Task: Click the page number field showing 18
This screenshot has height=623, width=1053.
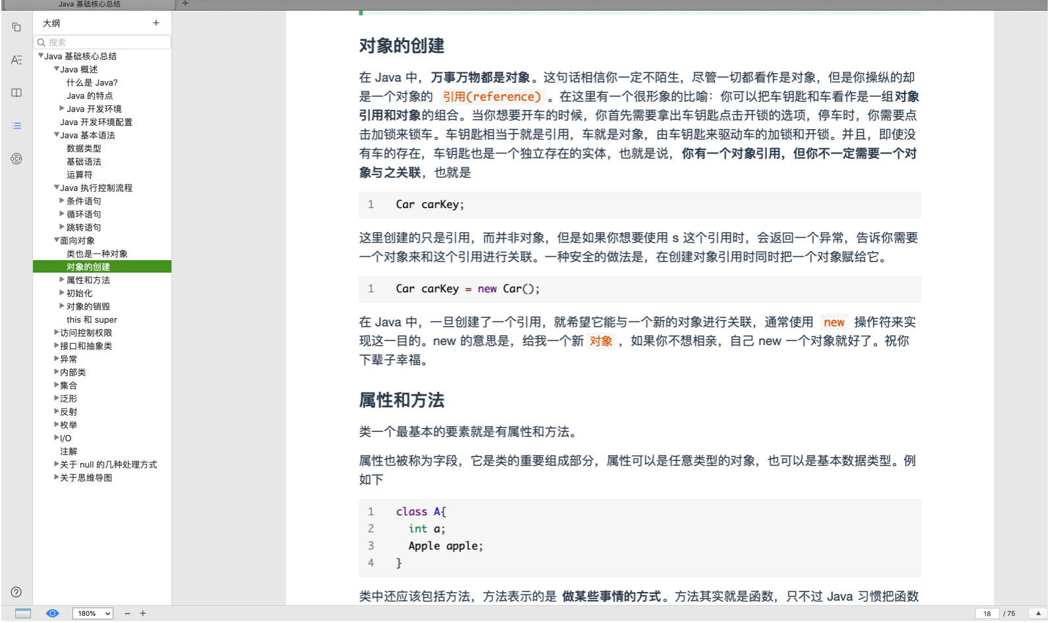Action: tap(987, 613)
